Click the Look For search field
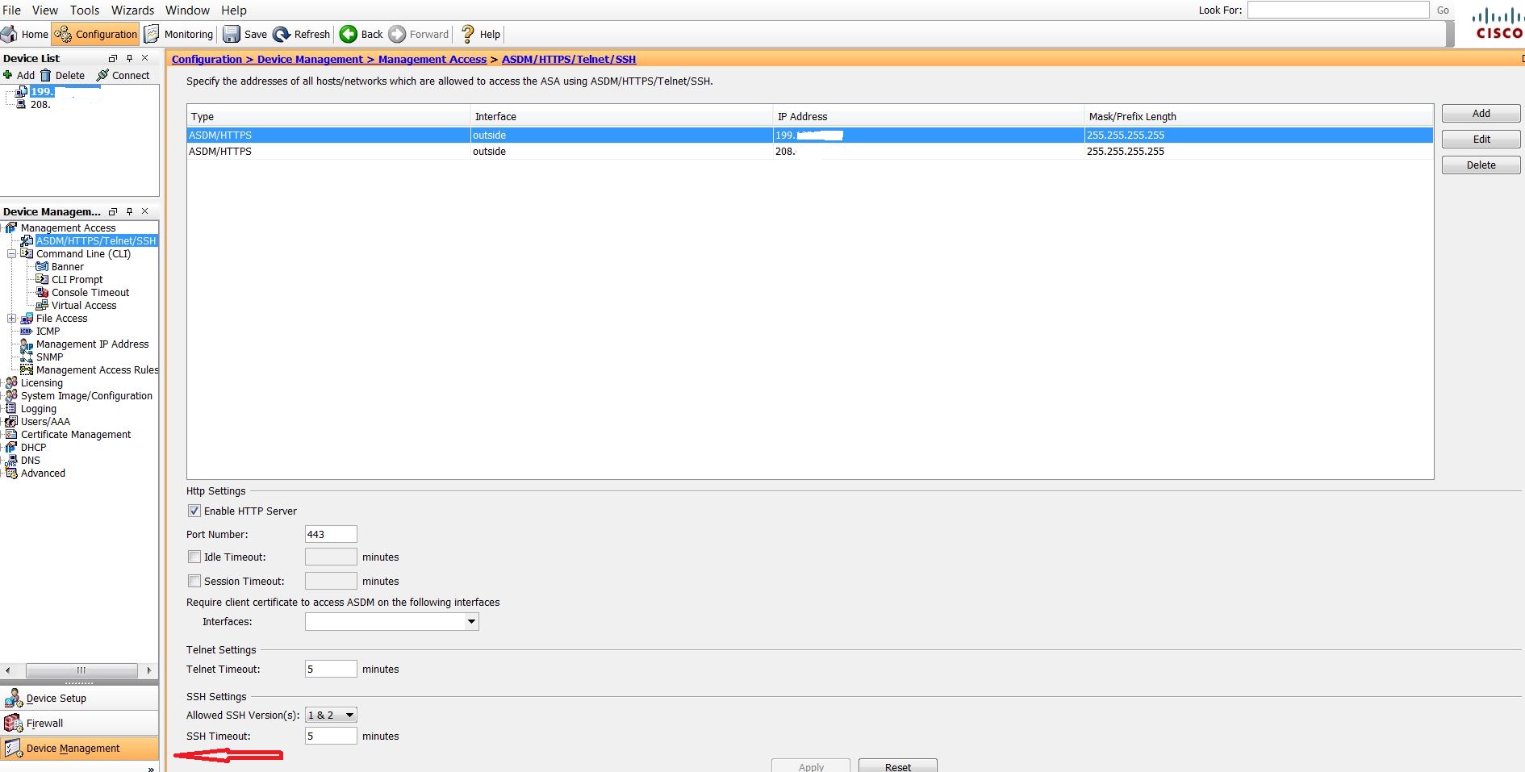 (1338, 10)
